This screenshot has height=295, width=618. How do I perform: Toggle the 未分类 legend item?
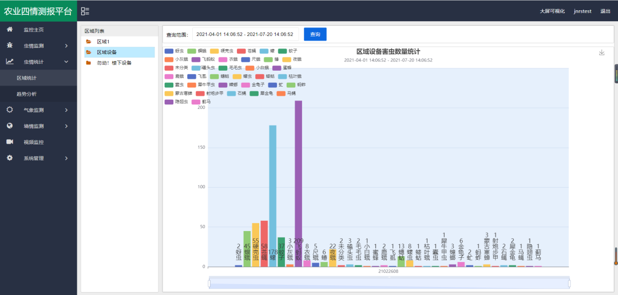click(x=177, y=68)
